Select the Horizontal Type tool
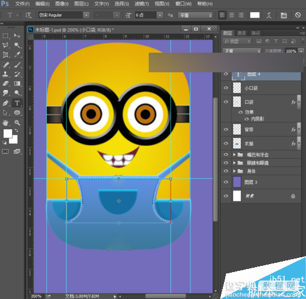306x299 pixels. click(17, 103)
